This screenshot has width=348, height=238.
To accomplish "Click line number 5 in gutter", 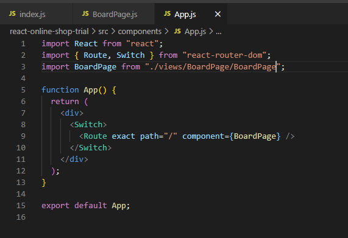I will click(x=23, y=90).
